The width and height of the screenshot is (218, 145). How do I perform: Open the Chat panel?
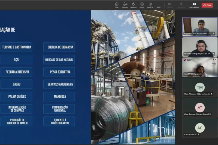(117, 5)
